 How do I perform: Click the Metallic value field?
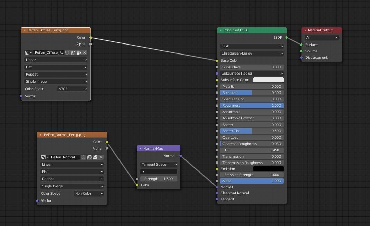[252, 87]
